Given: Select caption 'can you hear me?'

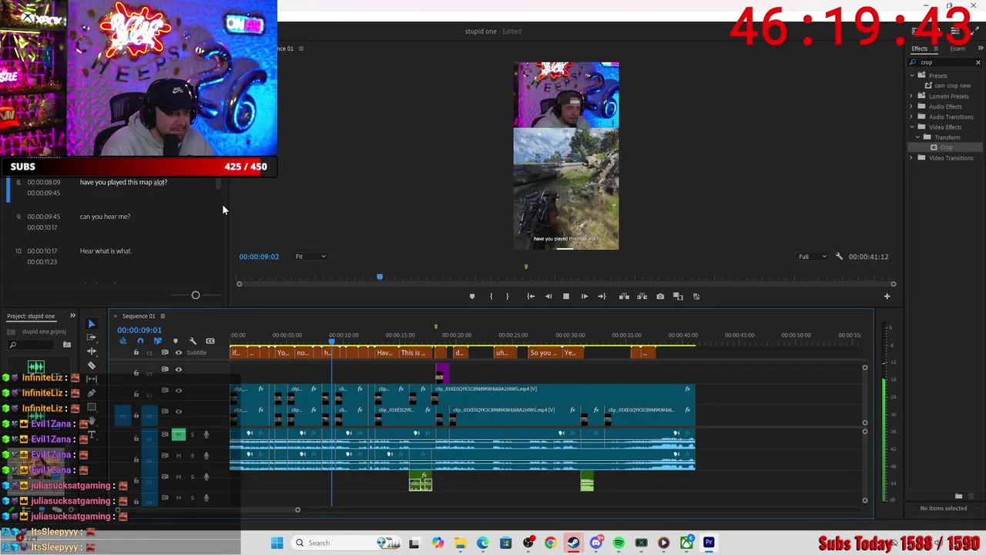Looking at the screenshot, I should (105, 217).
